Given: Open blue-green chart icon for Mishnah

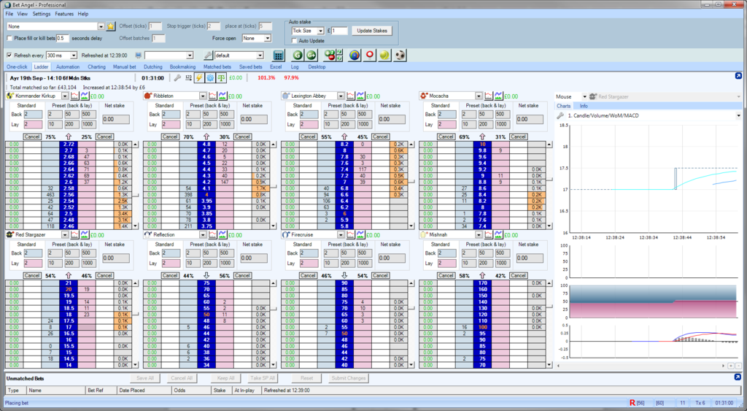Looking at the screenshot, I should tap(498, 234).
